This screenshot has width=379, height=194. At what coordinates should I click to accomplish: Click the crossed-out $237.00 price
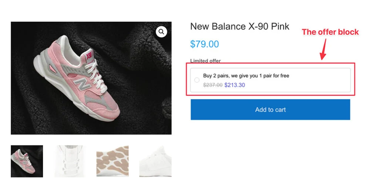213,85
